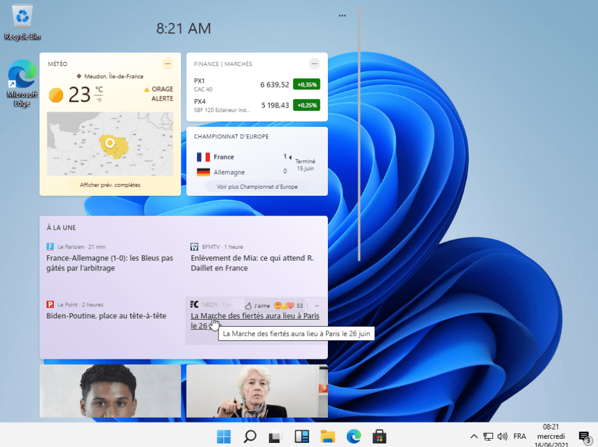The height and width of the screenshot is (447, 598).
Task: Open File Explorer from the taskbar
Action: coord(327,436)
